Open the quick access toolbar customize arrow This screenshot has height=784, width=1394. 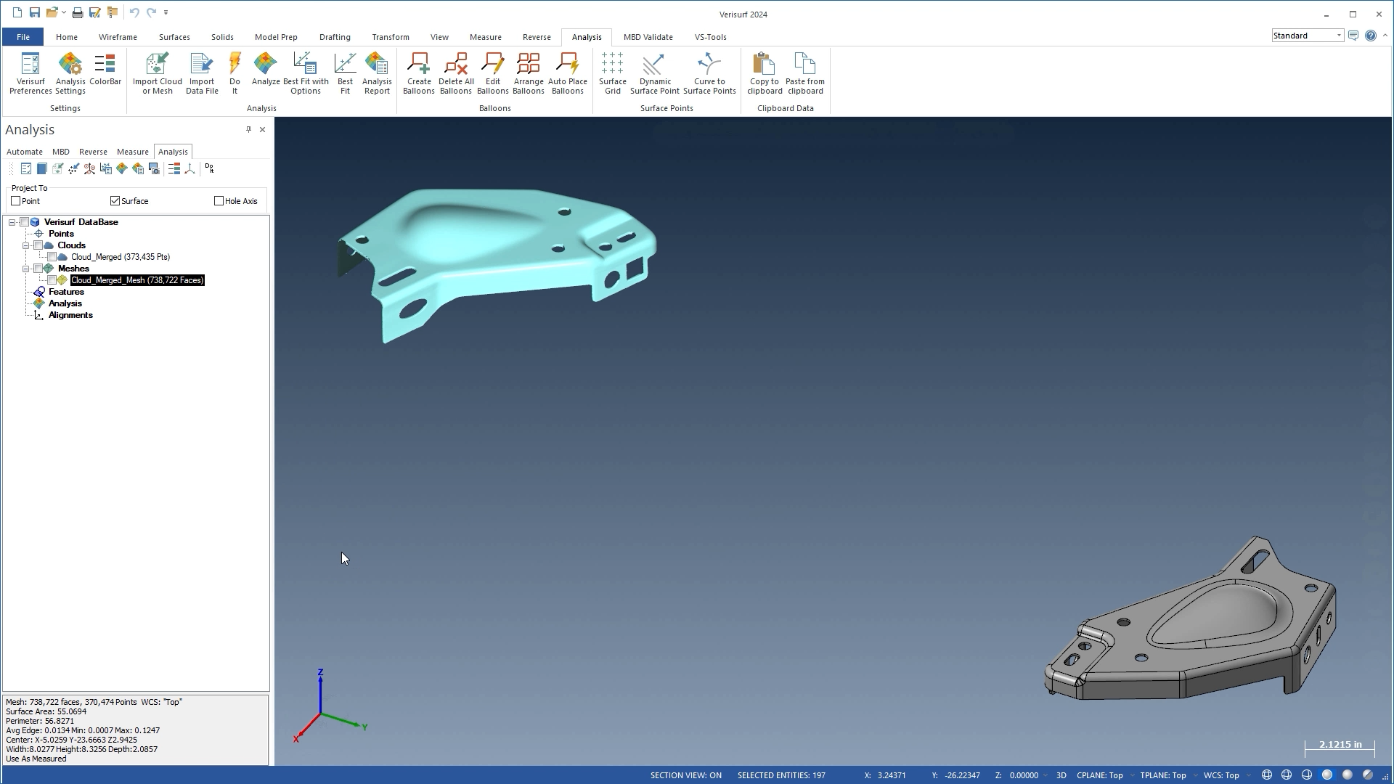click(x=166, y=13)
